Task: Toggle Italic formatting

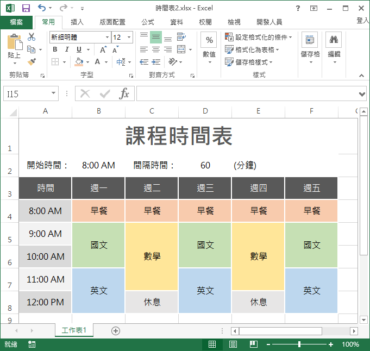Action: pos(67,49)
